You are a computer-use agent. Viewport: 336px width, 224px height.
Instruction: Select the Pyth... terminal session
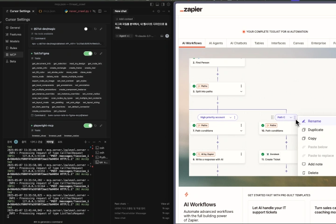coord(102,157)
